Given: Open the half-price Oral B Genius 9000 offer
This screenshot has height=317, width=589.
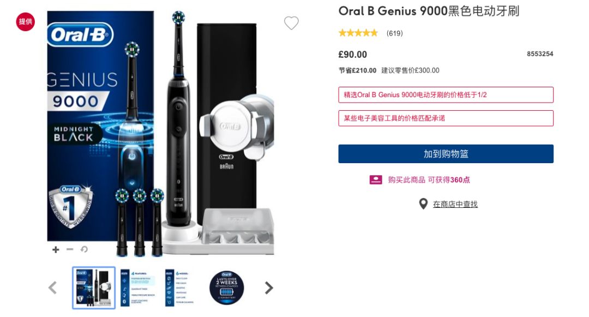Looking at the screenshot, I should 446,95.
